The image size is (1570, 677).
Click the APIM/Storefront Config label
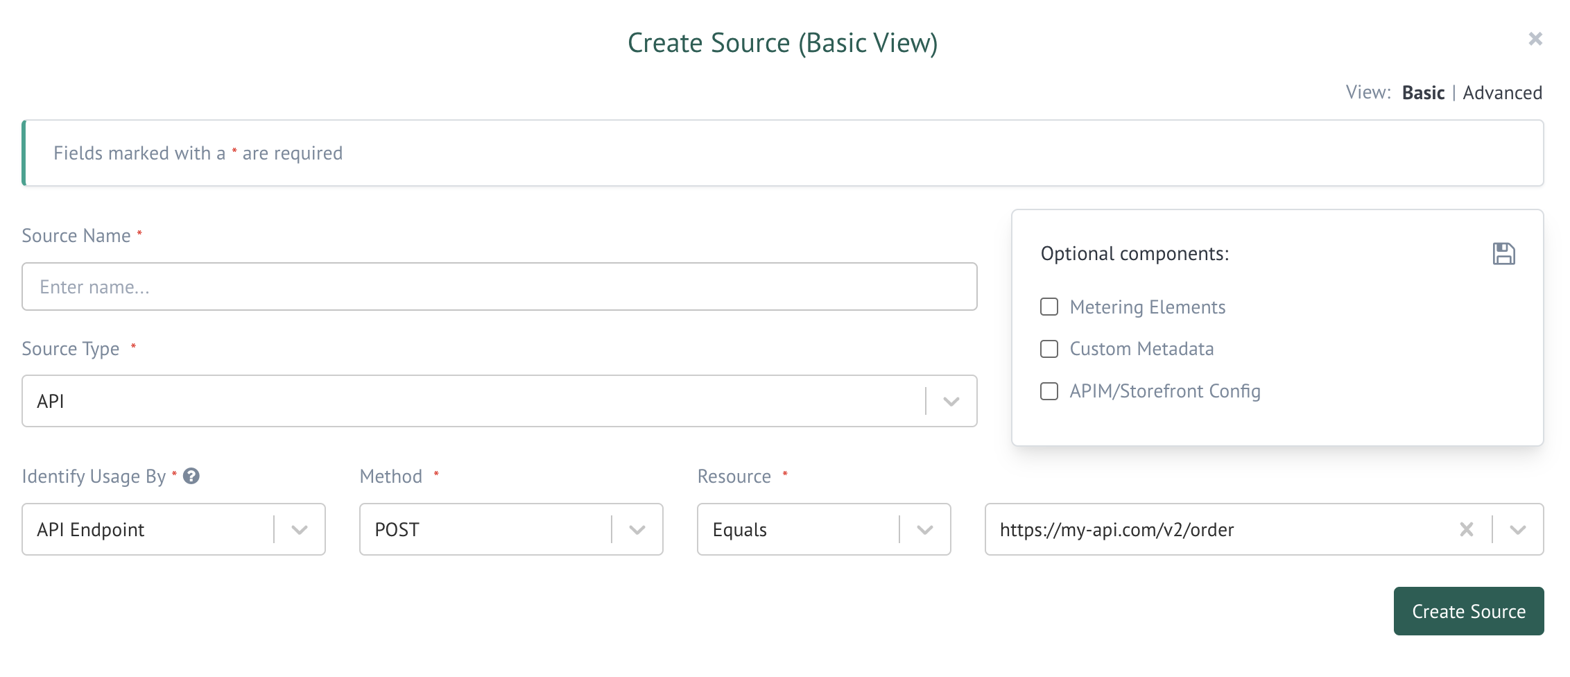pyautogui.click(x=1164, y=391)
